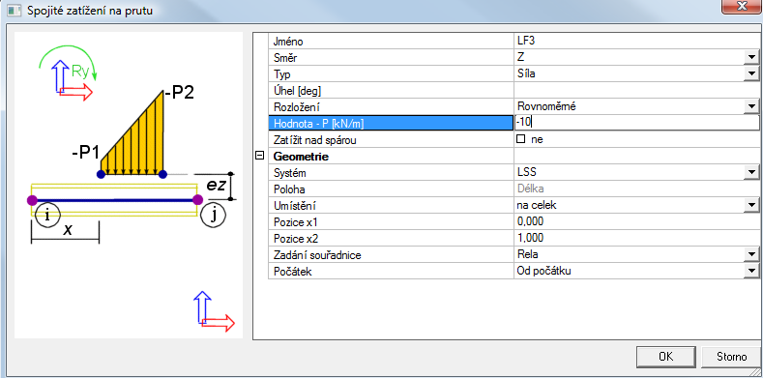Select the Pozice x2 label

tap(295, 239)
